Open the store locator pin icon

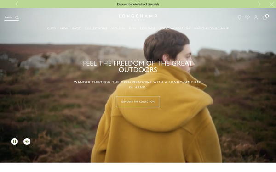click(239, 17)
